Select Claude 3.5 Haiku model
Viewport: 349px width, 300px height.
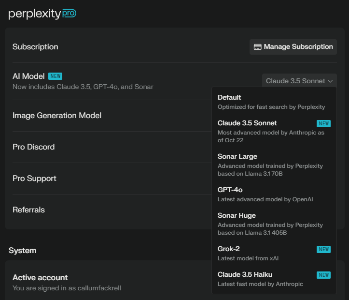point(274,279)
